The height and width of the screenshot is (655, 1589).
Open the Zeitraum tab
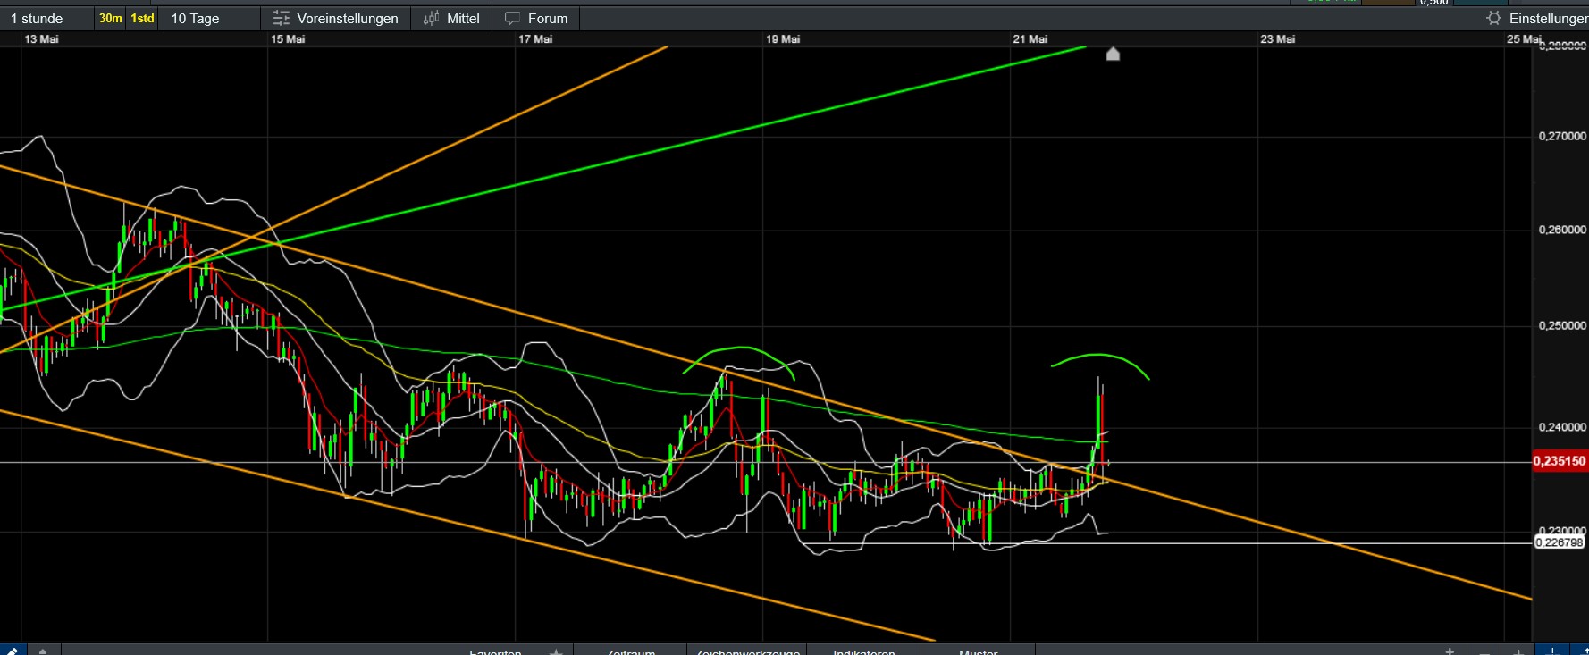click(630, 651)
